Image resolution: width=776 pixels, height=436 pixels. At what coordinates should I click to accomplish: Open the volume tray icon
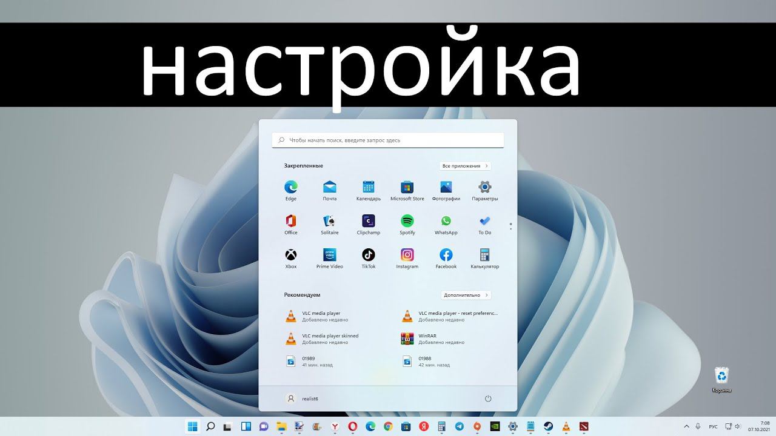737,426
